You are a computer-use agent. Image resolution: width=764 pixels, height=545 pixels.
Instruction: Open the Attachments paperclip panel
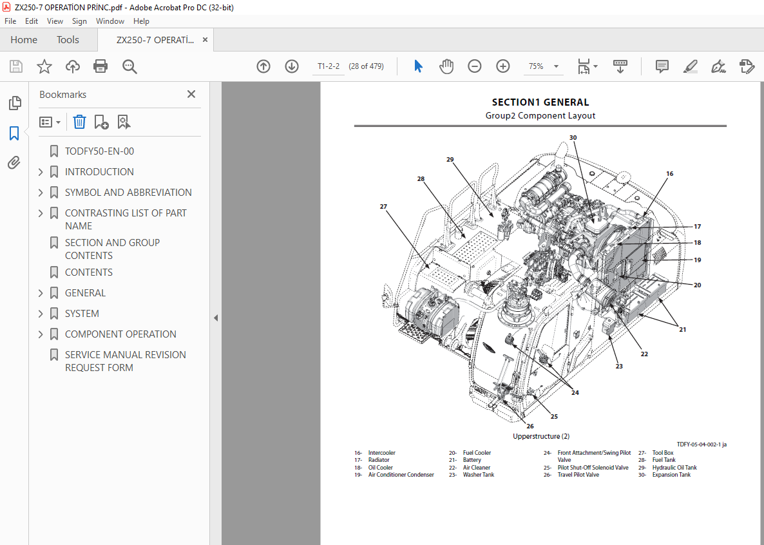[x=14, y=162]
